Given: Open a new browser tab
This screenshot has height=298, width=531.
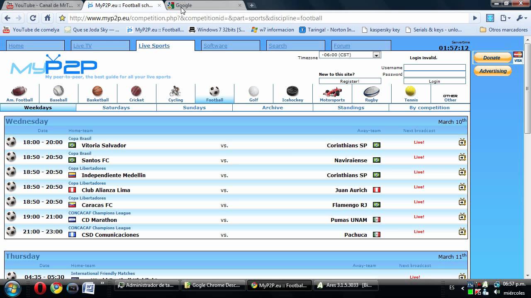Looking at the screenshot, I should coord(251,5).
